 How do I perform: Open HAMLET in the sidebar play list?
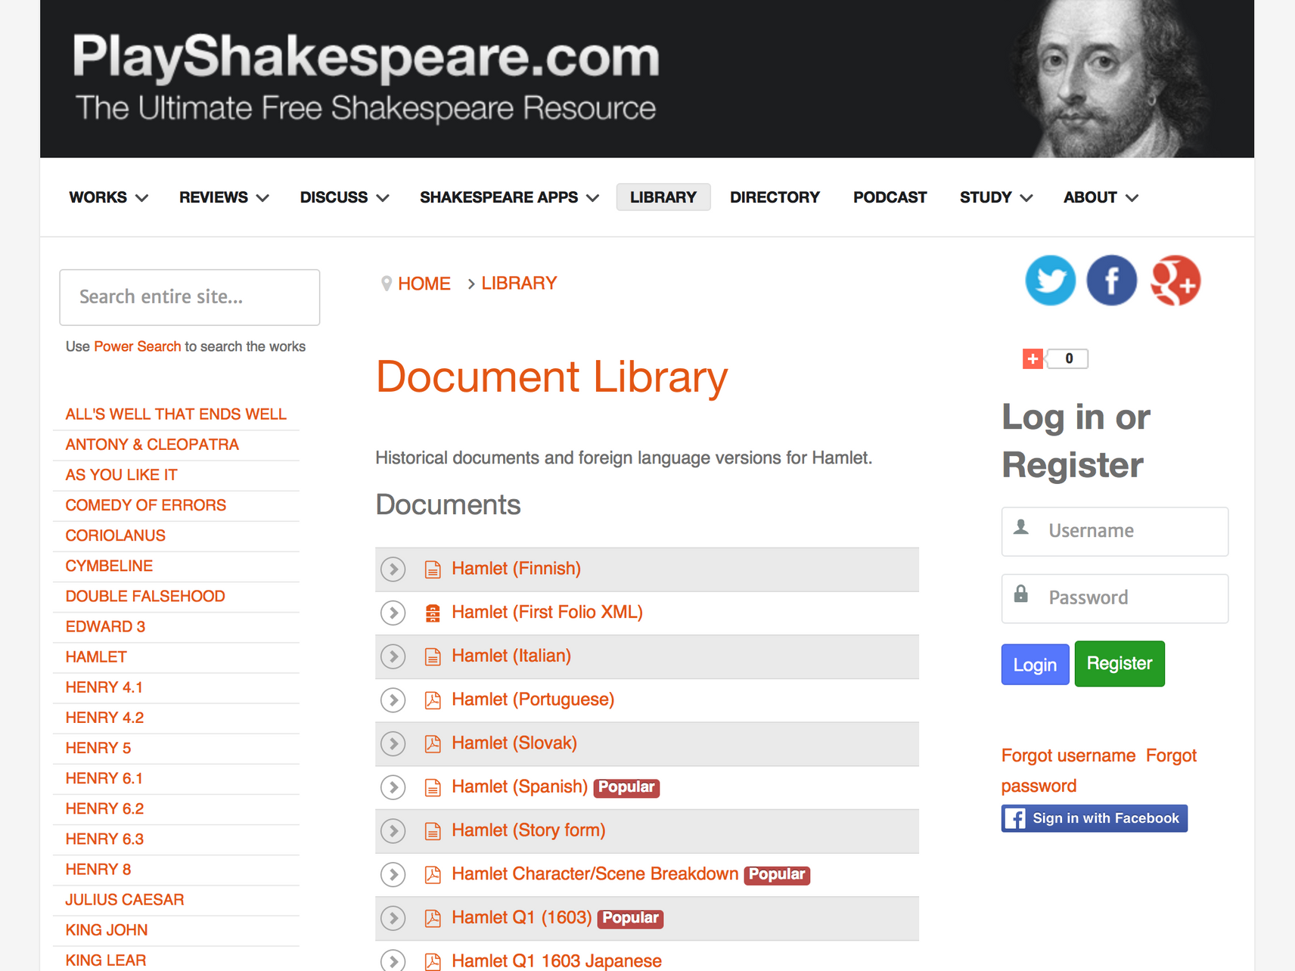pyautogui.click(x=96, y=657)
